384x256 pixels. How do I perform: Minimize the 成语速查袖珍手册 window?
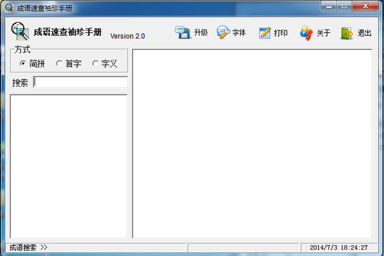tap(329, 6)
